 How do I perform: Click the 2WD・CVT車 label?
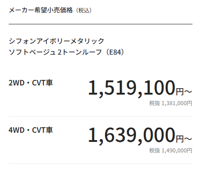click(x=31, y=83)
